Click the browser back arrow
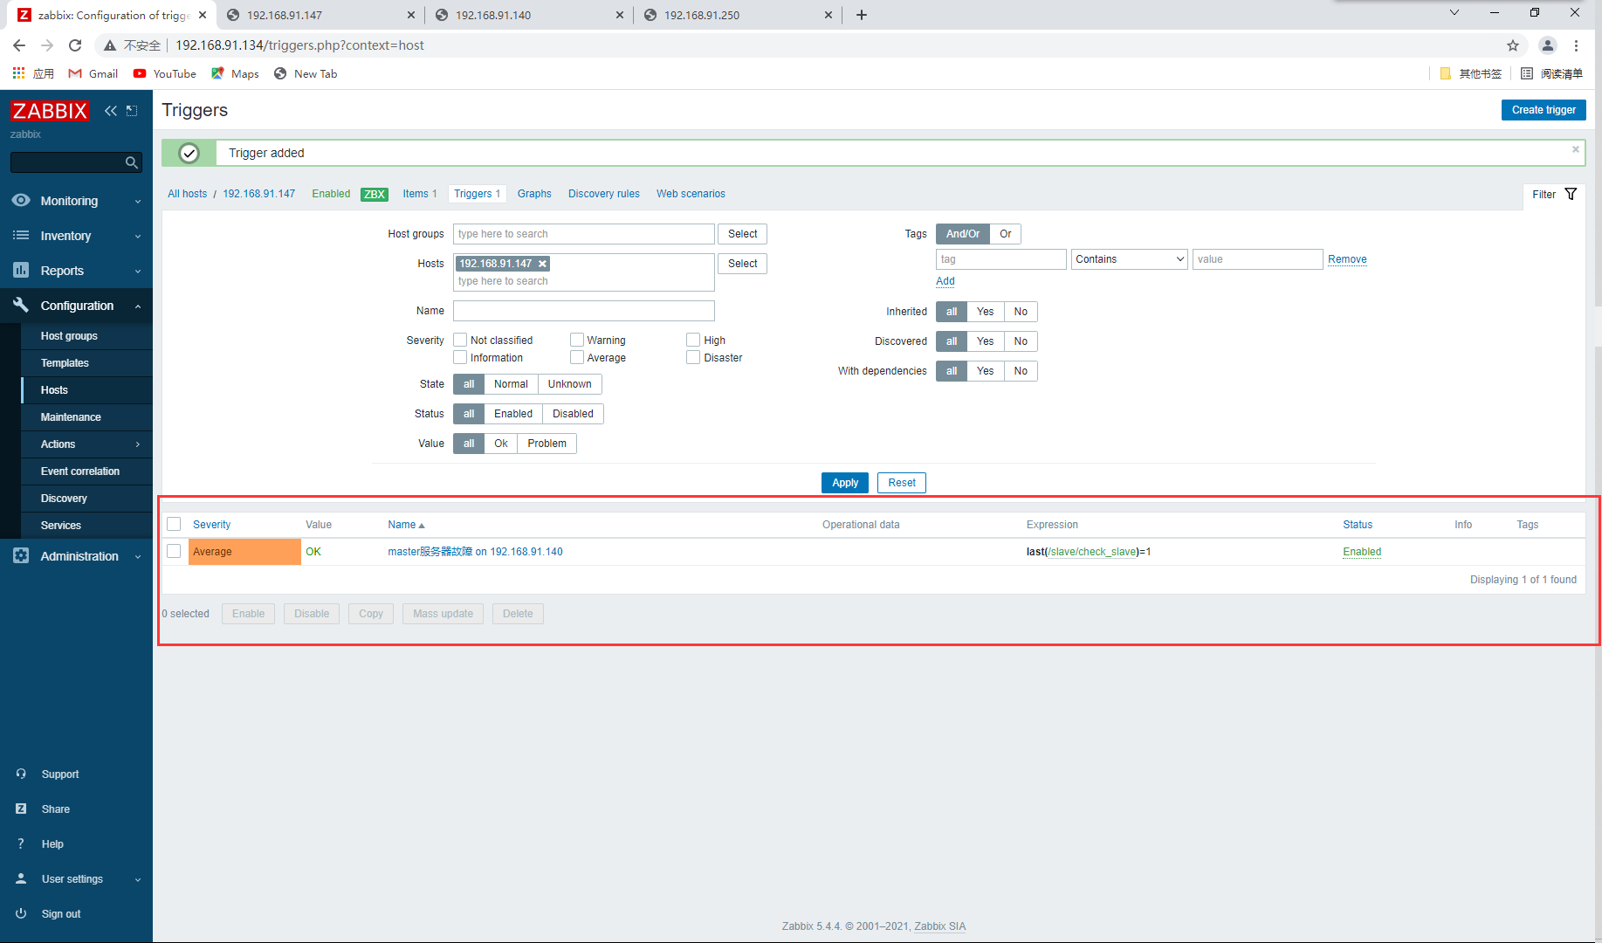 click(x=19, y=45)
